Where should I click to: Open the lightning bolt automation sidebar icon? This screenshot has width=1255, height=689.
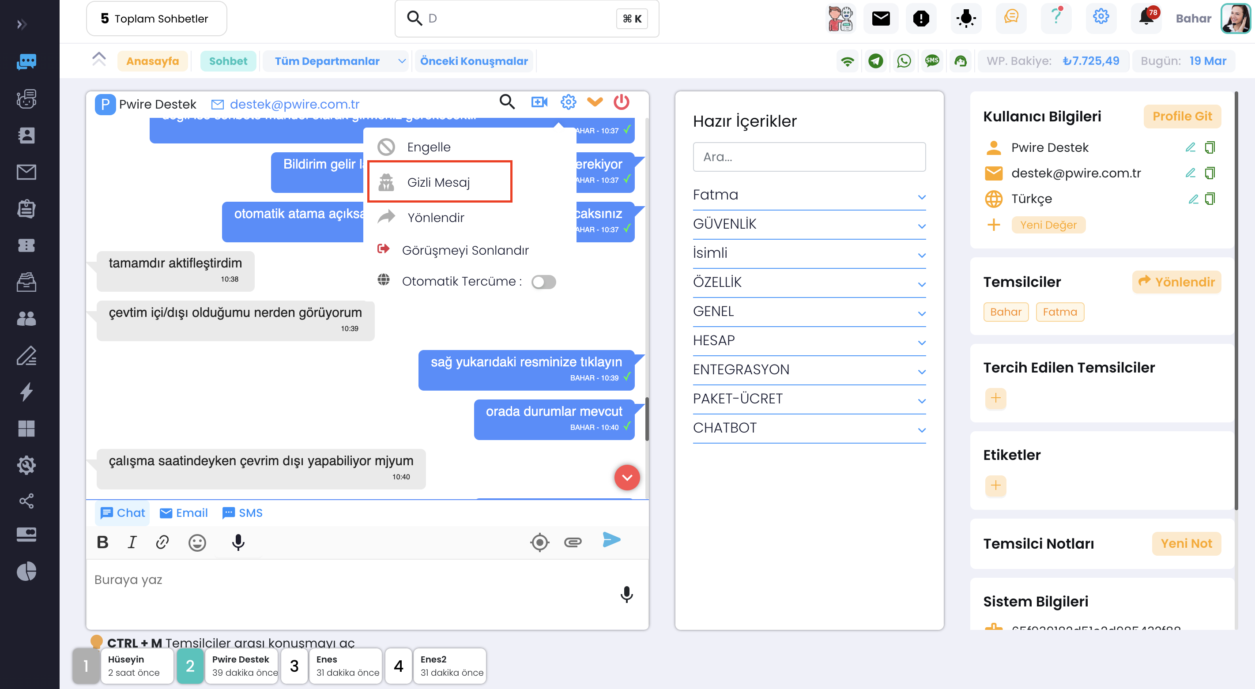point(26,392)
